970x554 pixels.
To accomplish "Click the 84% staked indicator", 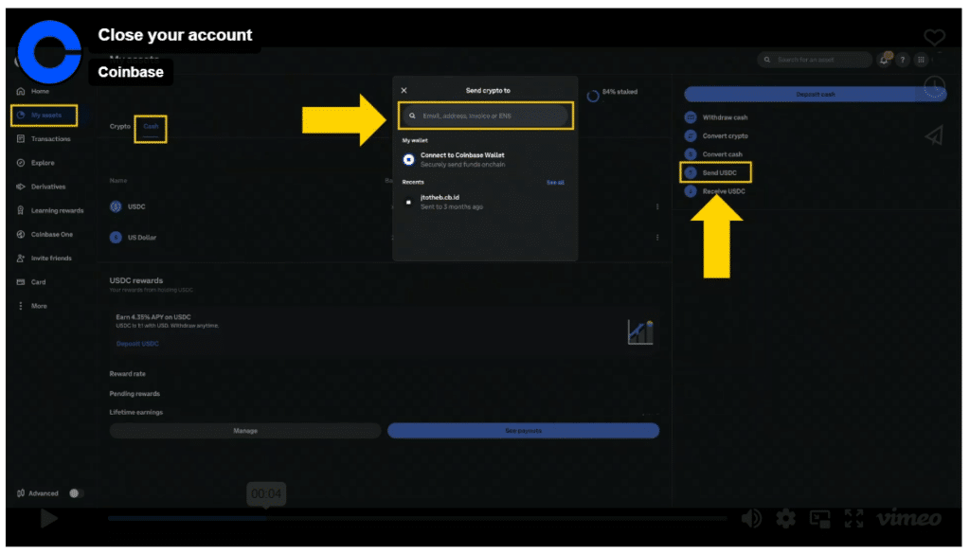I will pos(612,94).
